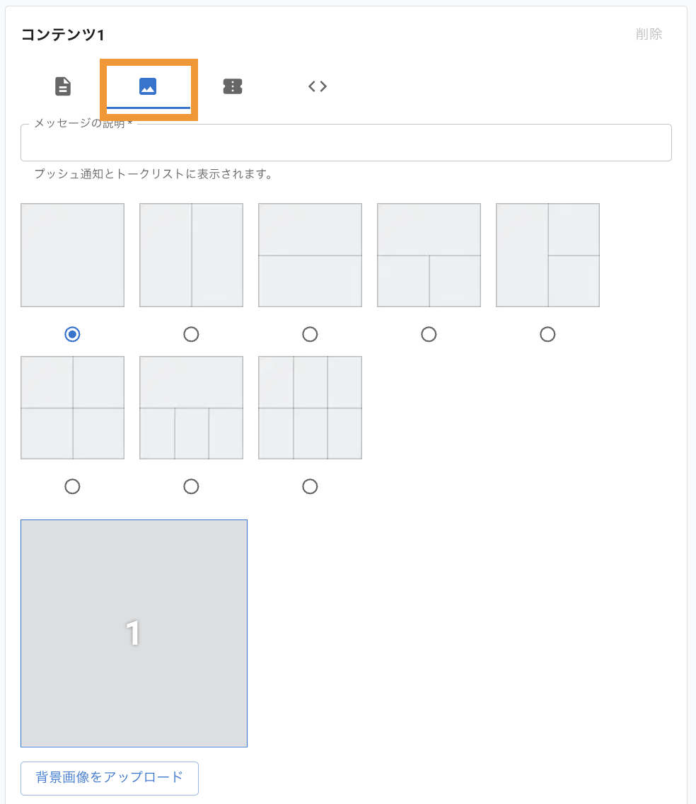696x804 pixels.
Task: Click inside the メッセージの説明 input field
Action: point(346,142)
